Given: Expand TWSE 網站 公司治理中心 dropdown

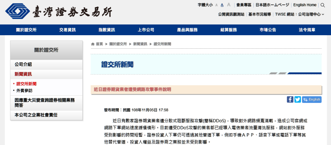Looking at the screenshot, I should 300,14.
